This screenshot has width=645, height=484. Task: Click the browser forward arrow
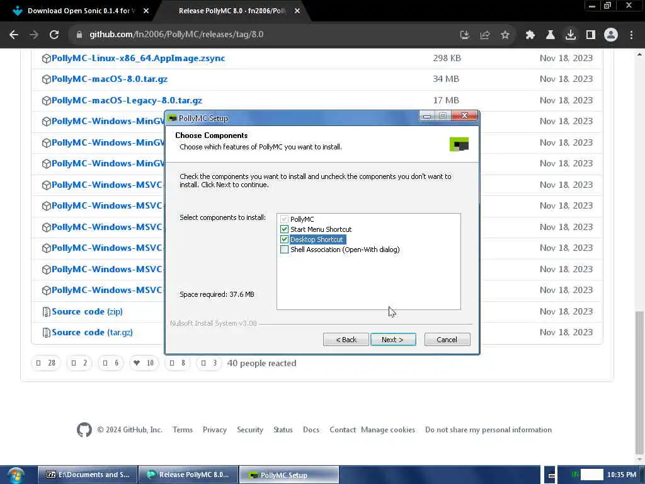coord(34,35)
